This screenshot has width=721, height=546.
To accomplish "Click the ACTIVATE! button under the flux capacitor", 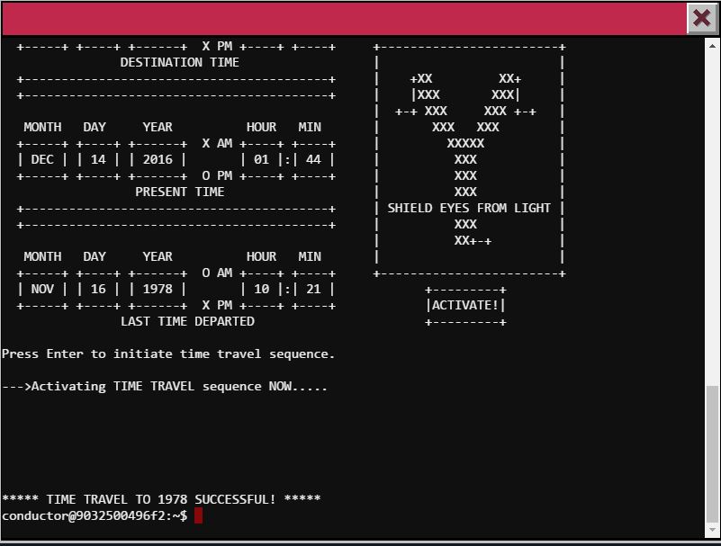I will tap(465, 306).
